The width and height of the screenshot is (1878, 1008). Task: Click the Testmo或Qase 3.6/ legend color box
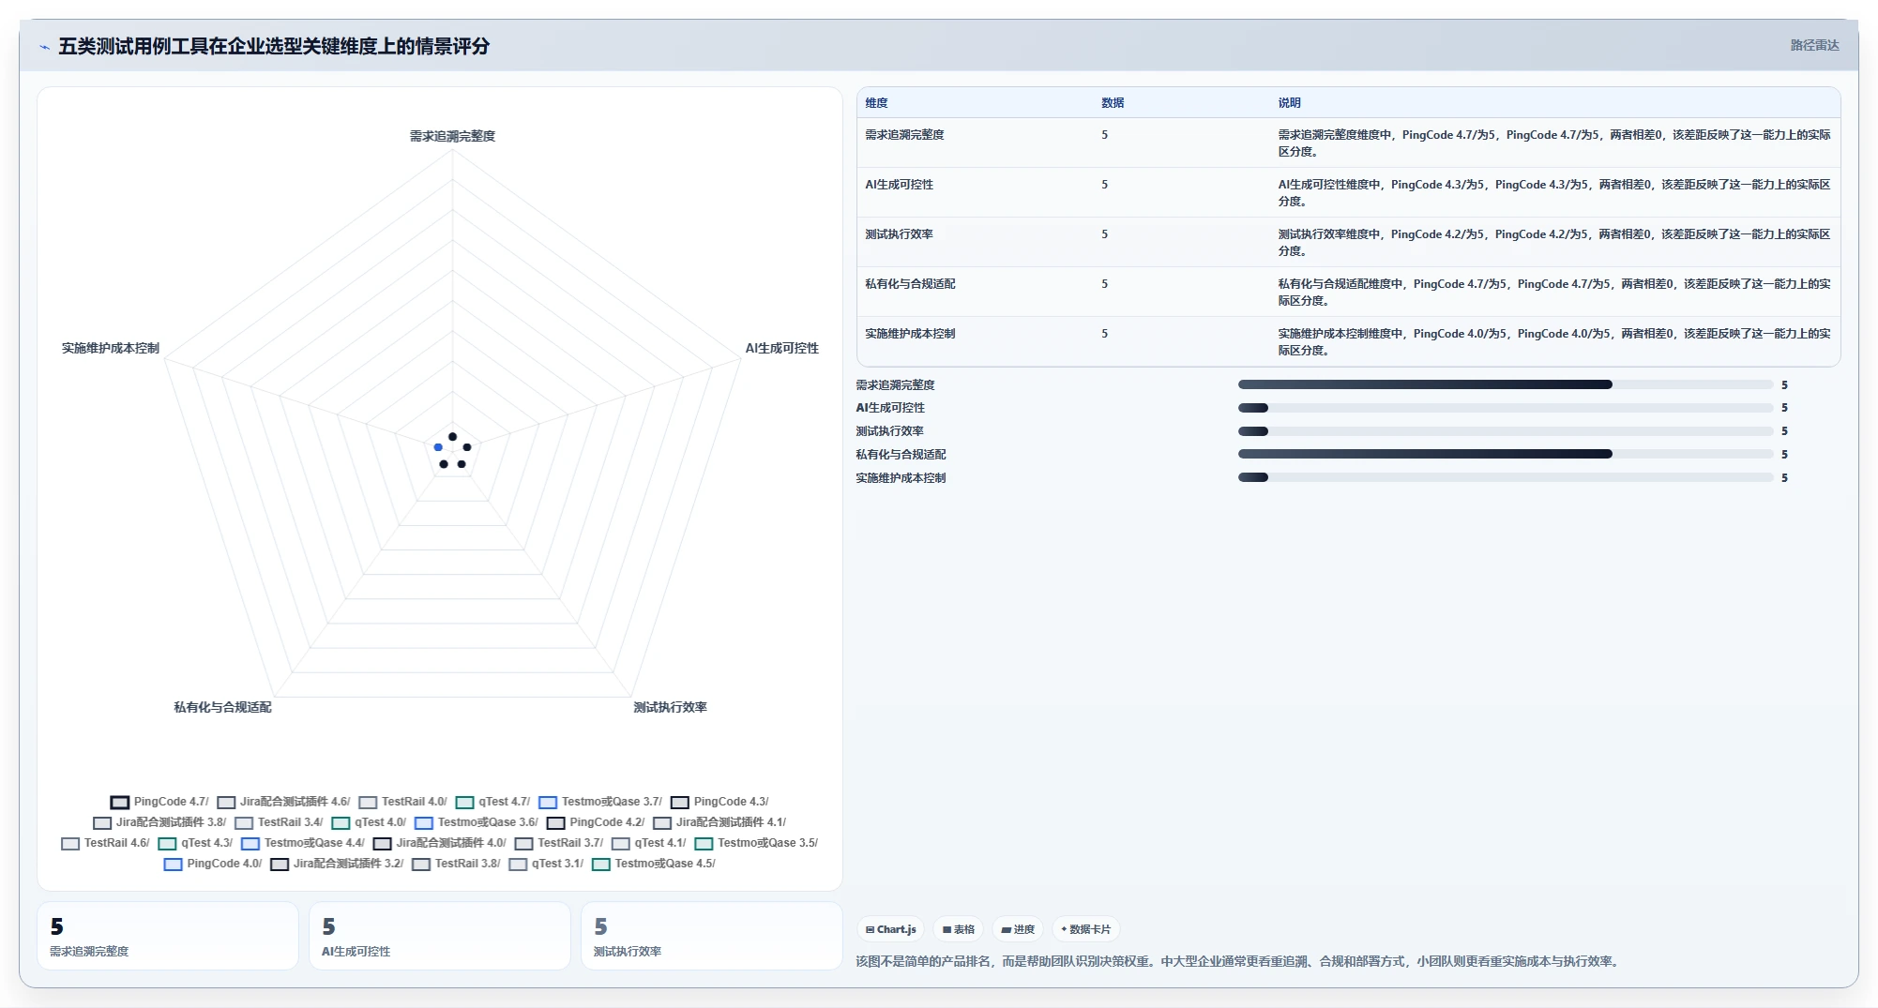coord(424,823)
